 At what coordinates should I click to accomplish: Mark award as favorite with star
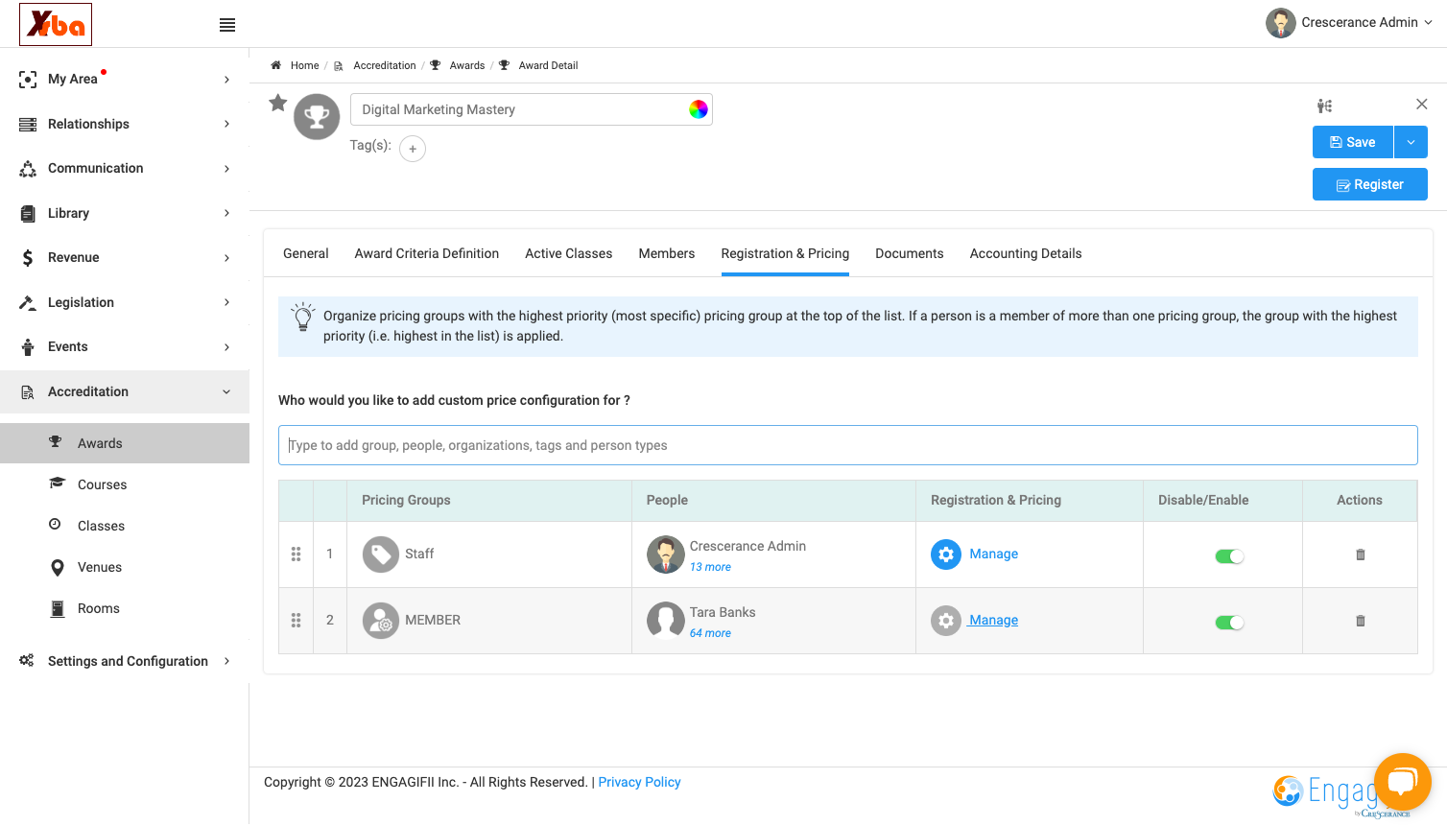click(277, 103)
